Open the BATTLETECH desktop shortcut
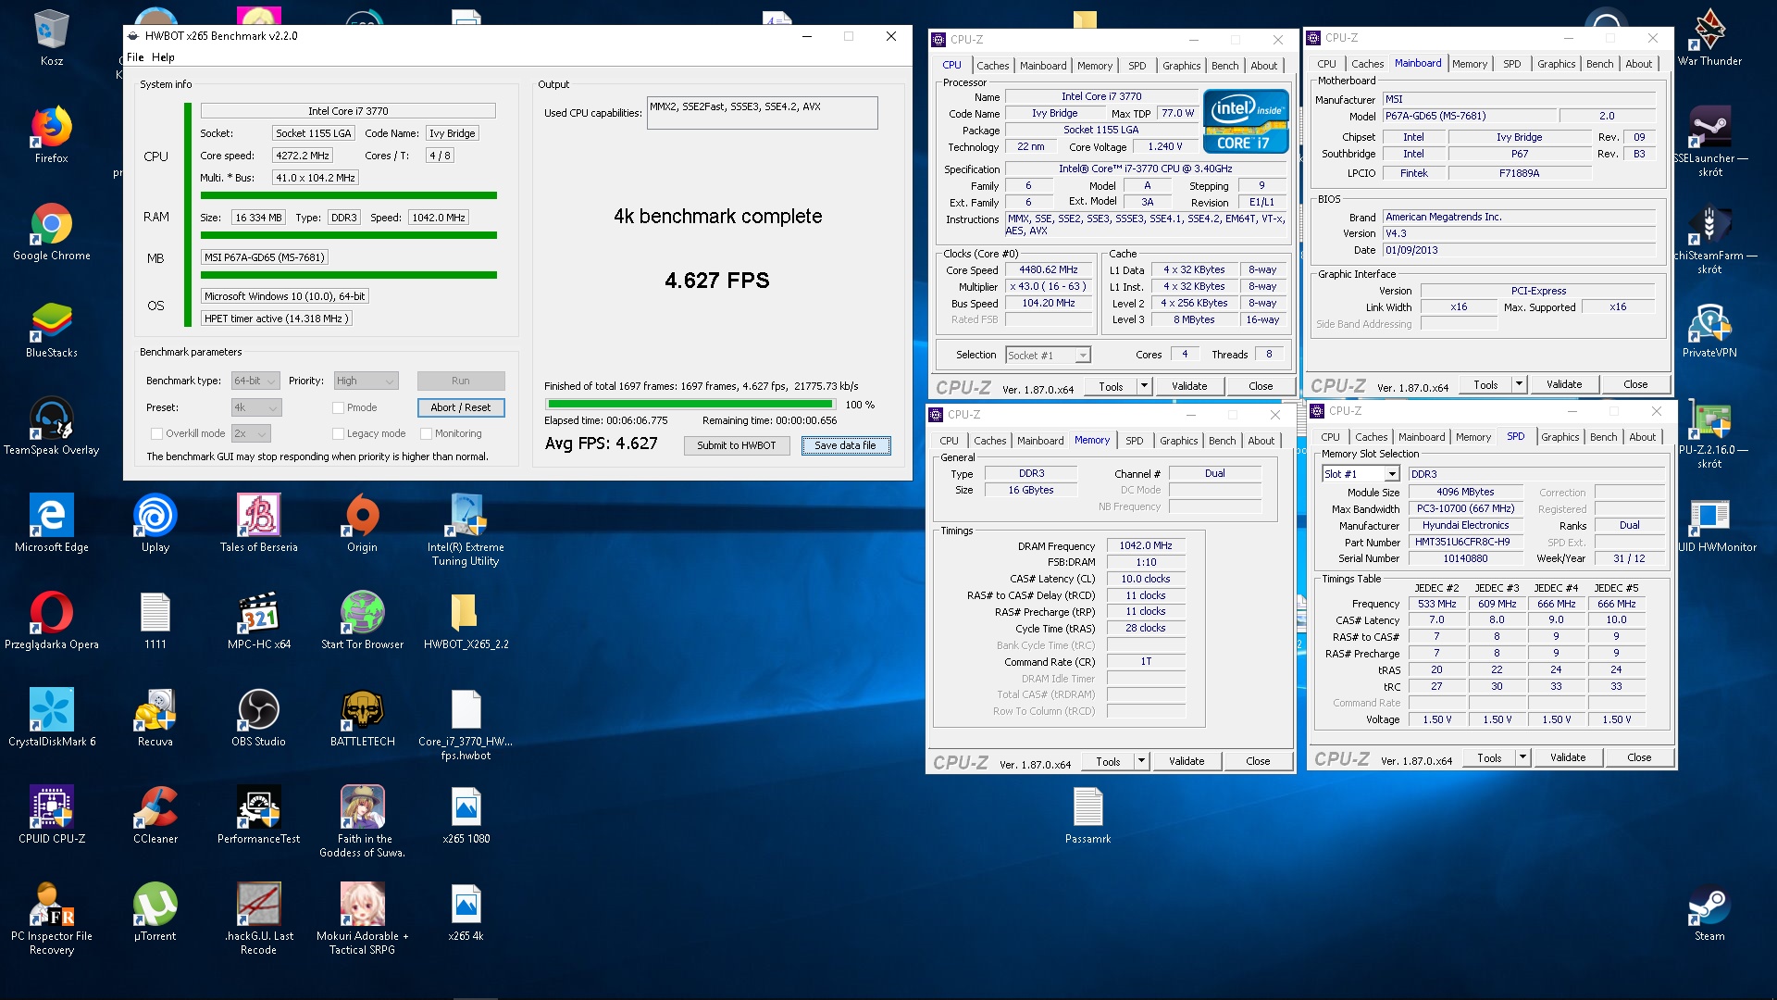 (x=363, y=719)
